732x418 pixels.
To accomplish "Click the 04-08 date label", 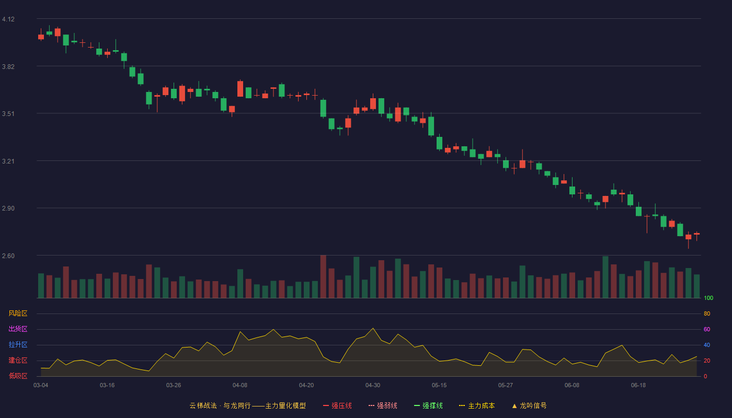I will click(x=240, y=385).
